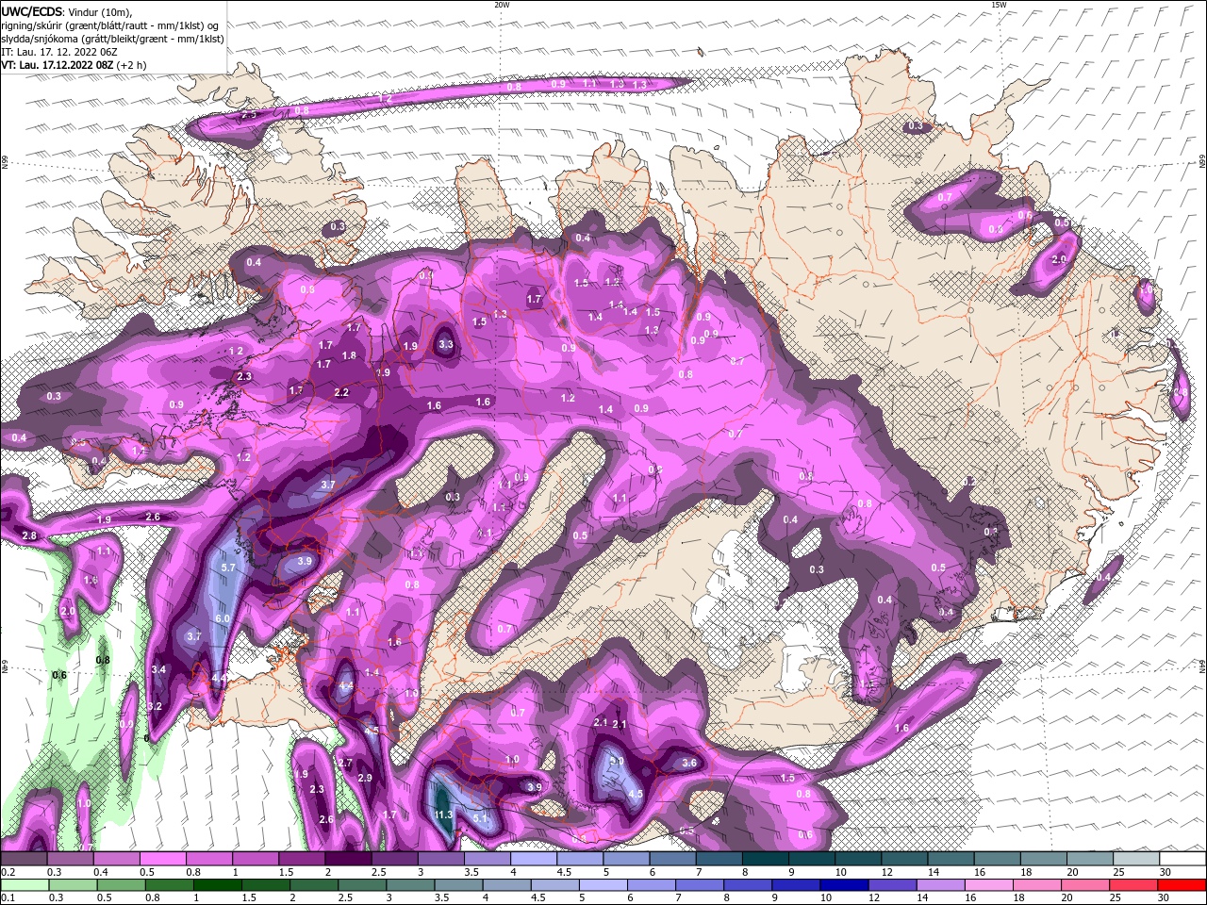Click the lightest green 0.1 rain legend swatch
This screenshot has height=905, width=1207.
pyautogui.click(x=24, y=885)
